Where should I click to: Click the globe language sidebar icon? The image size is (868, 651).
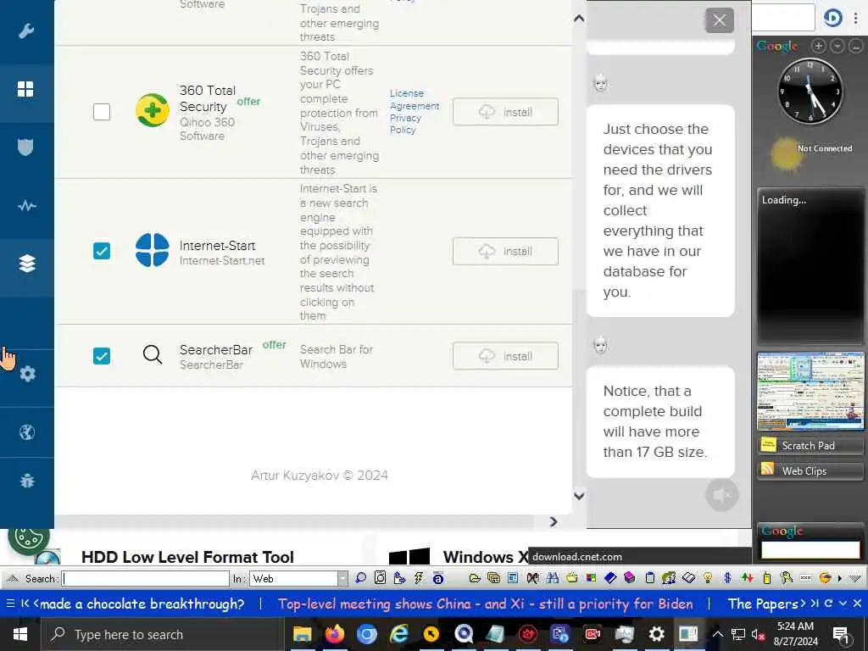27,431
